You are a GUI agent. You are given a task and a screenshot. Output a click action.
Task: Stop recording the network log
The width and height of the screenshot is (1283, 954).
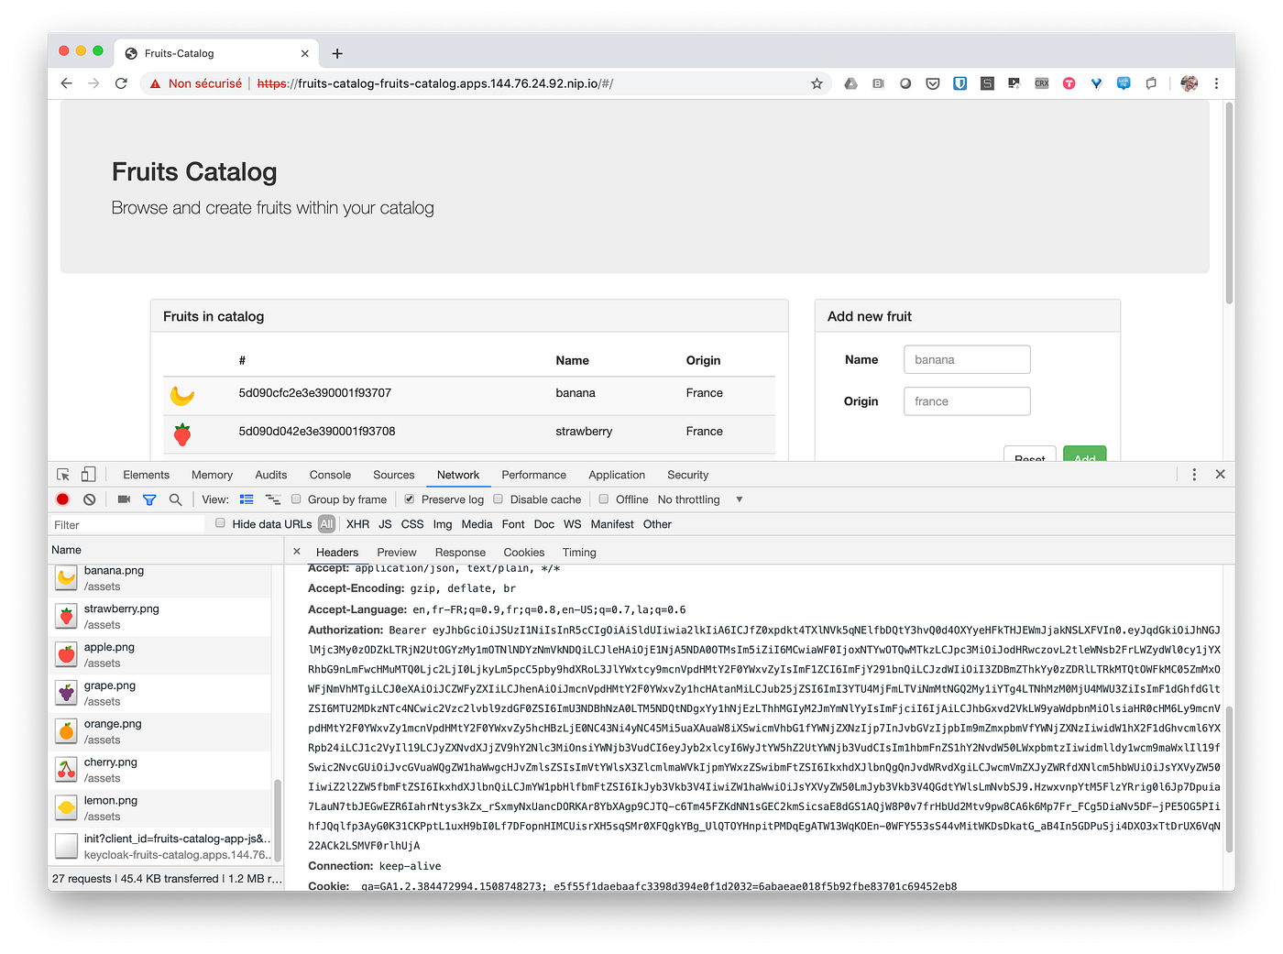(62, 499)
